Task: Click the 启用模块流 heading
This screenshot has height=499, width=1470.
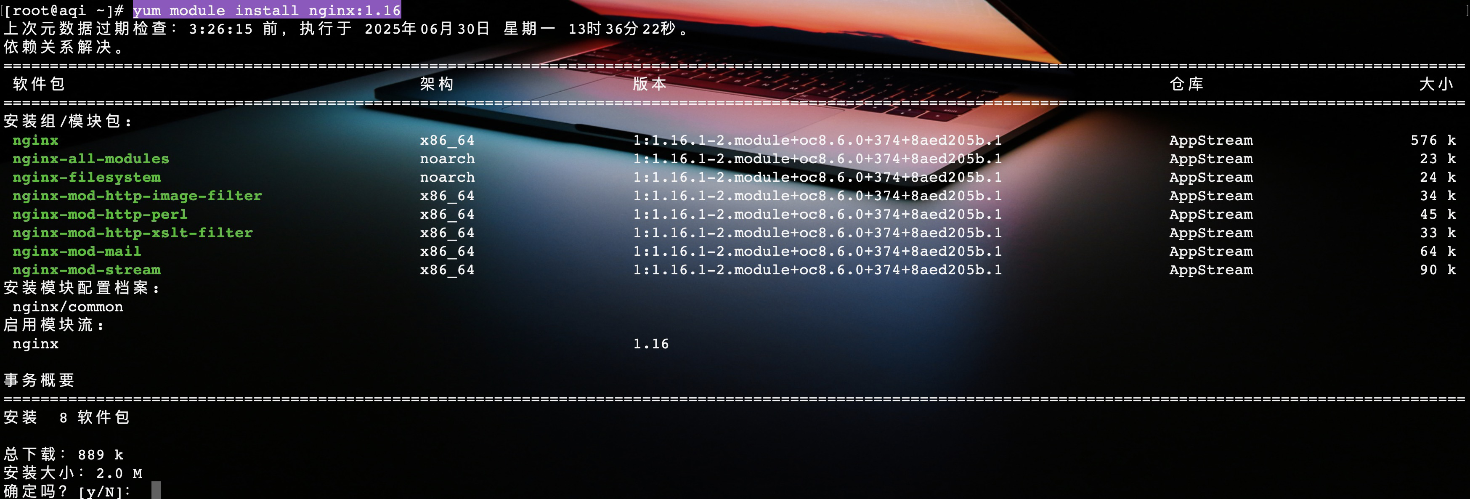Action: click(x=54, y=325)
